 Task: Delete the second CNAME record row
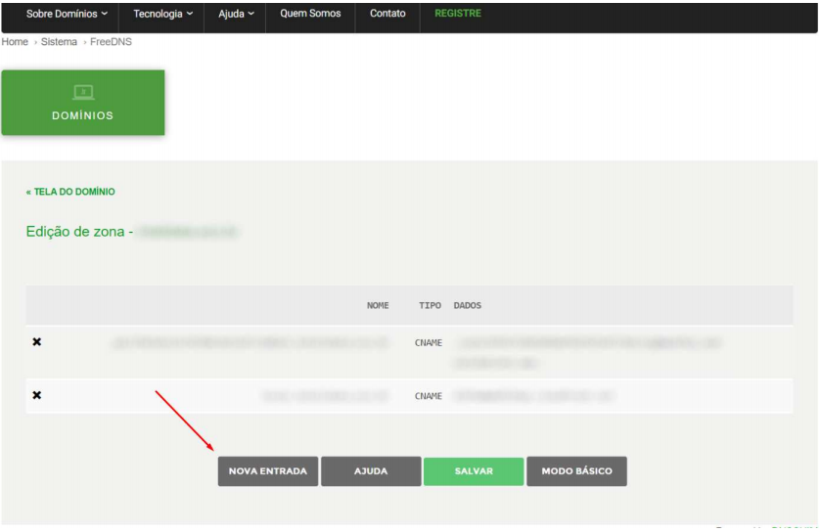37,395
